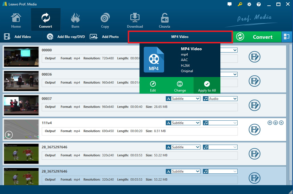The image size is (293, 194).
Task: Open the edit settings icon for video 00037
Action: click(254, 105)
